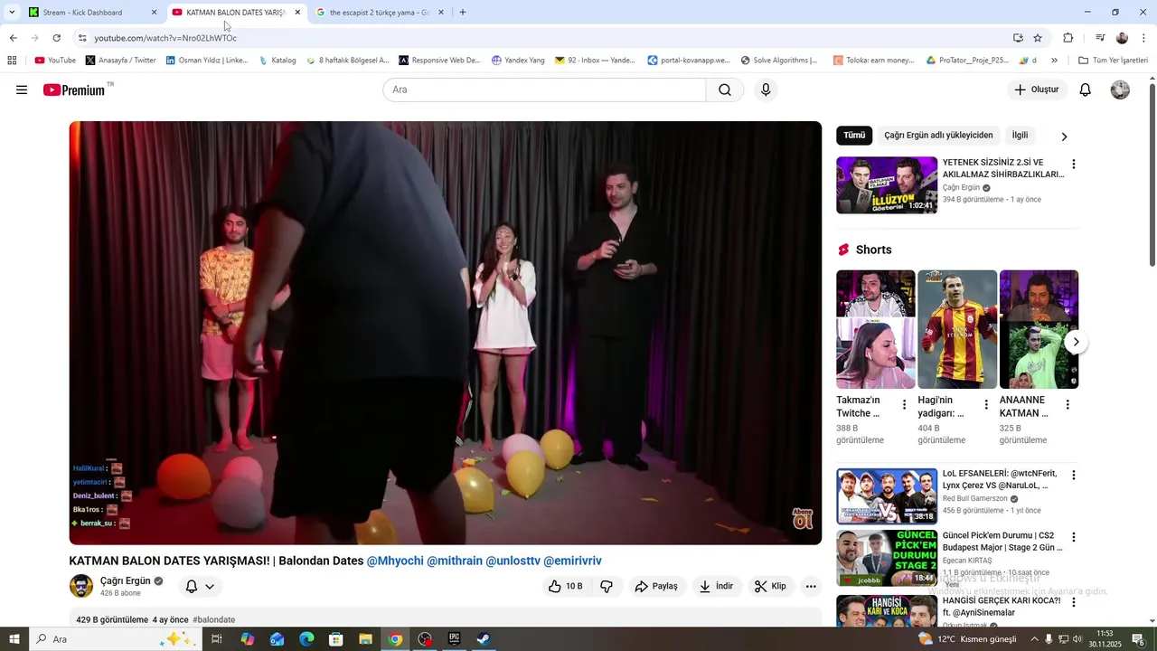Select Çağrı Ergün adlı yükleyiciden chip
The width and height of the screenshot is (1157, 651).
point(938,136)
